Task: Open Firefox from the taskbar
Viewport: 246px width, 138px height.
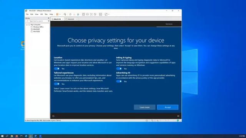Action: click(x=17, y=136)
